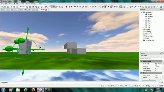Open the Tools menu
164x92 pixels.
point(28,4)
